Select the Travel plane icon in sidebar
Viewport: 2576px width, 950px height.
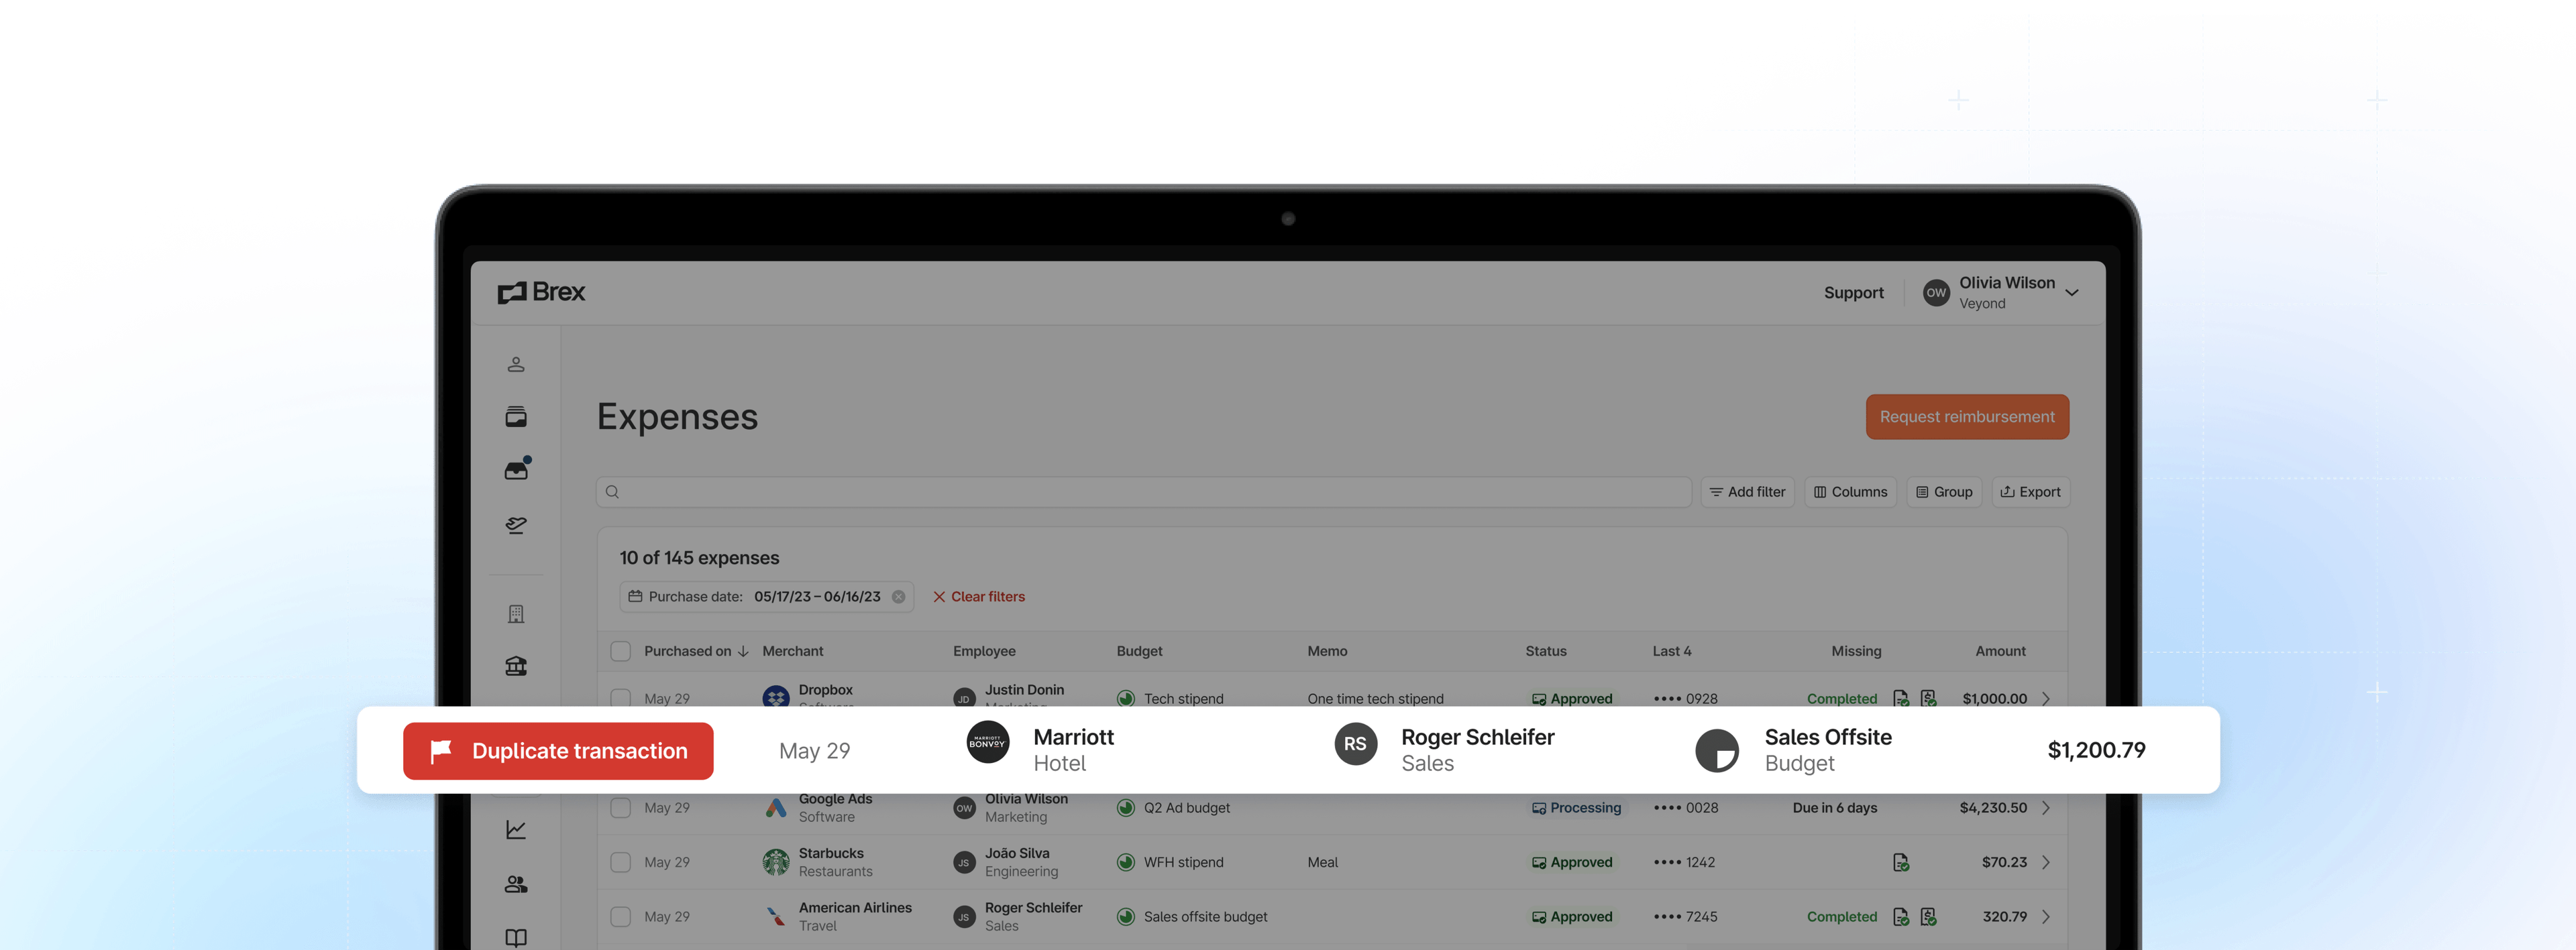[x=516, y=524]
